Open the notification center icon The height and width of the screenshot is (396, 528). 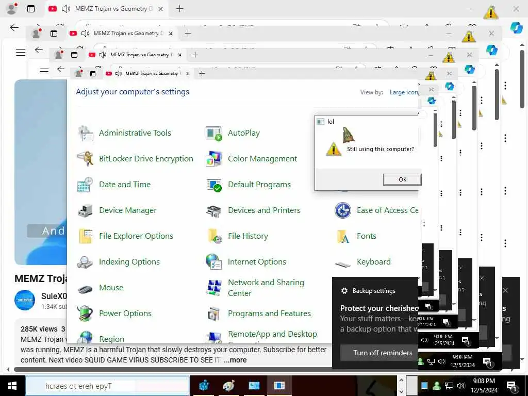pos(511,386)
